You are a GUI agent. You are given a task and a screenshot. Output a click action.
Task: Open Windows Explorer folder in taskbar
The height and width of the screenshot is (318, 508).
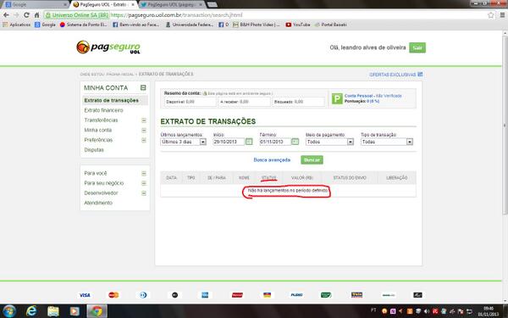53,311
